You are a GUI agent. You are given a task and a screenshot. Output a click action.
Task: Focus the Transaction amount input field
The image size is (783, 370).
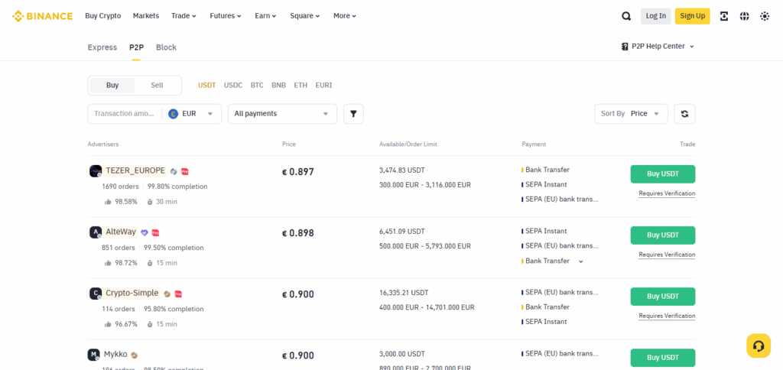click(125, 114)
